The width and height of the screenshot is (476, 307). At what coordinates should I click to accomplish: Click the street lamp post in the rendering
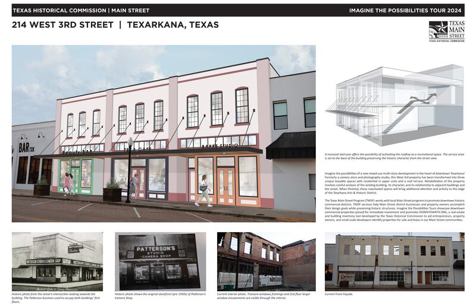129,171
